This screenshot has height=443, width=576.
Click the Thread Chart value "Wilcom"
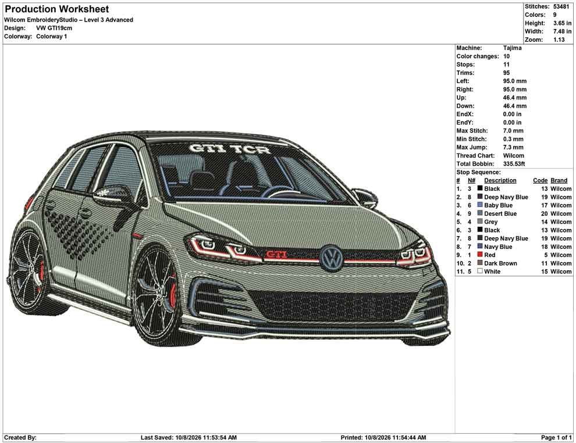(x=514, y=155)
